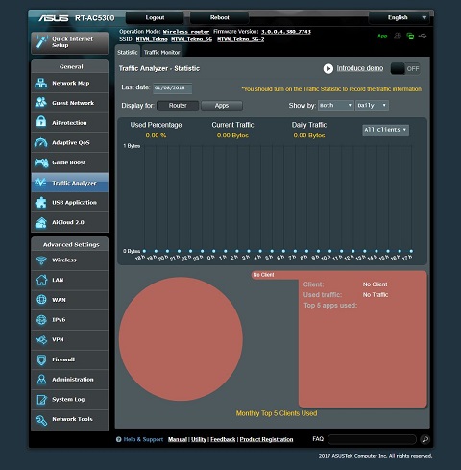Open Administration menu item
The width and height of the screenshot is (461, 470).
(70, 380)
